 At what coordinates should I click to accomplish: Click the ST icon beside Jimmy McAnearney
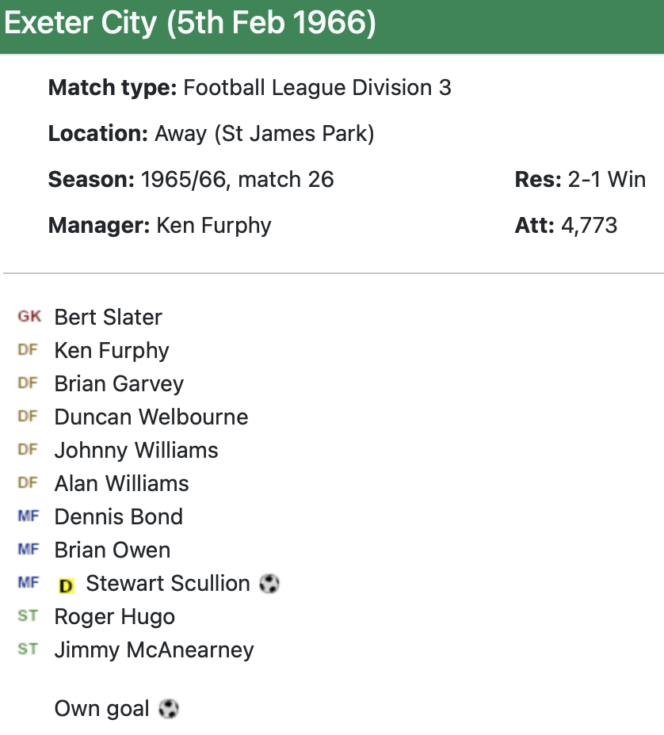[28, 649]
